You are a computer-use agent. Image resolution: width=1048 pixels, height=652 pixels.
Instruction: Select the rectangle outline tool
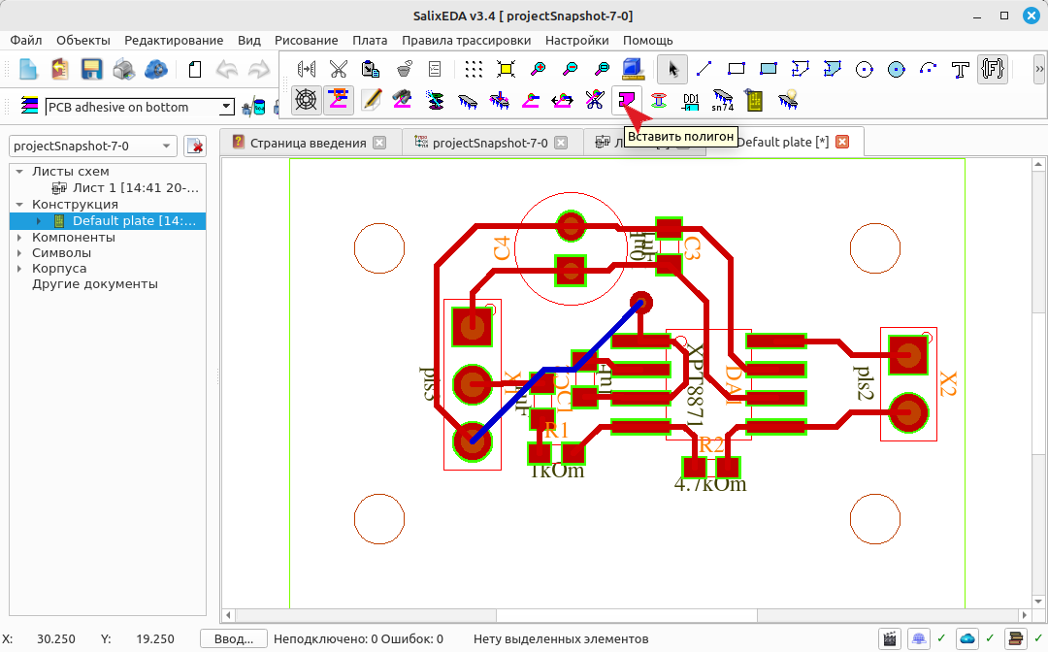(736, 69)
